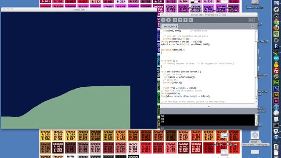Open FileZilla from the Dock
Image resolution: width=281 pixels, height=158 pixels.
coord(276,70)
